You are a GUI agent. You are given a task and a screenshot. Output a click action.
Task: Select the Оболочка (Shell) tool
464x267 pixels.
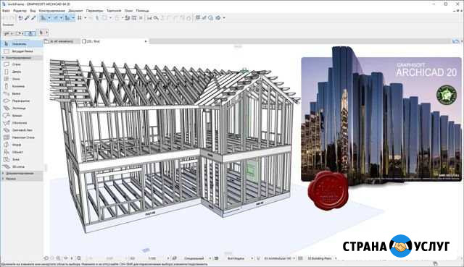pos(22,122)
